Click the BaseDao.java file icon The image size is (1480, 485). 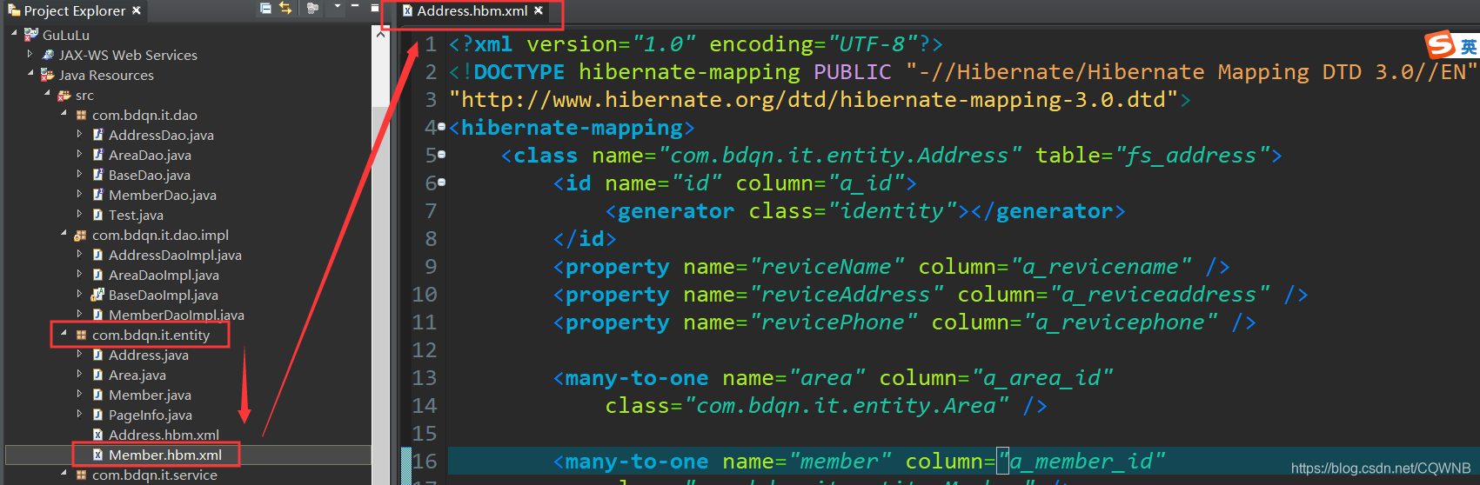98,175
